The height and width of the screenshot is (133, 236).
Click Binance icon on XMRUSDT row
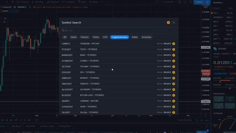click(174, 78)
